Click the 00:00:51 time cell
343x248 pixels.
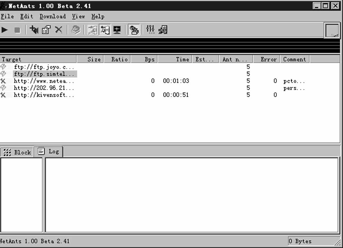point(176,95)
